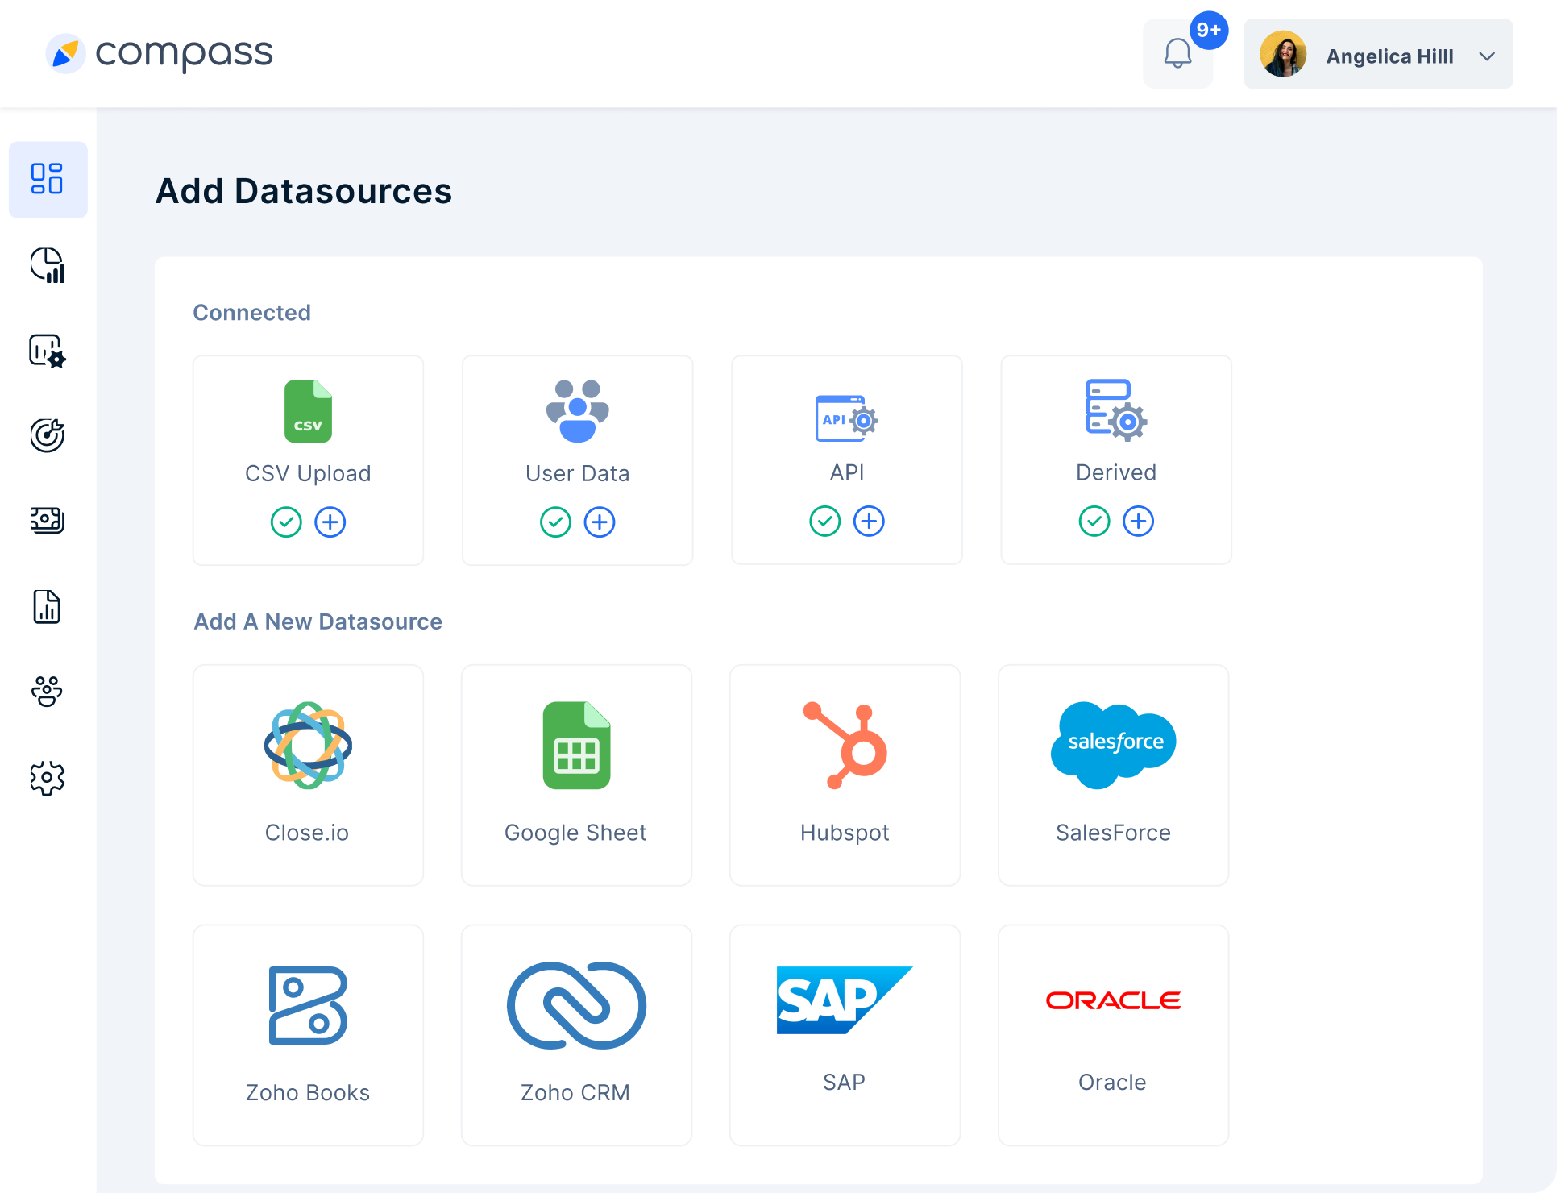Click the Compass logo
Image resolution: width=1557 pixels, height=1193 pixels.
point(159,53)
